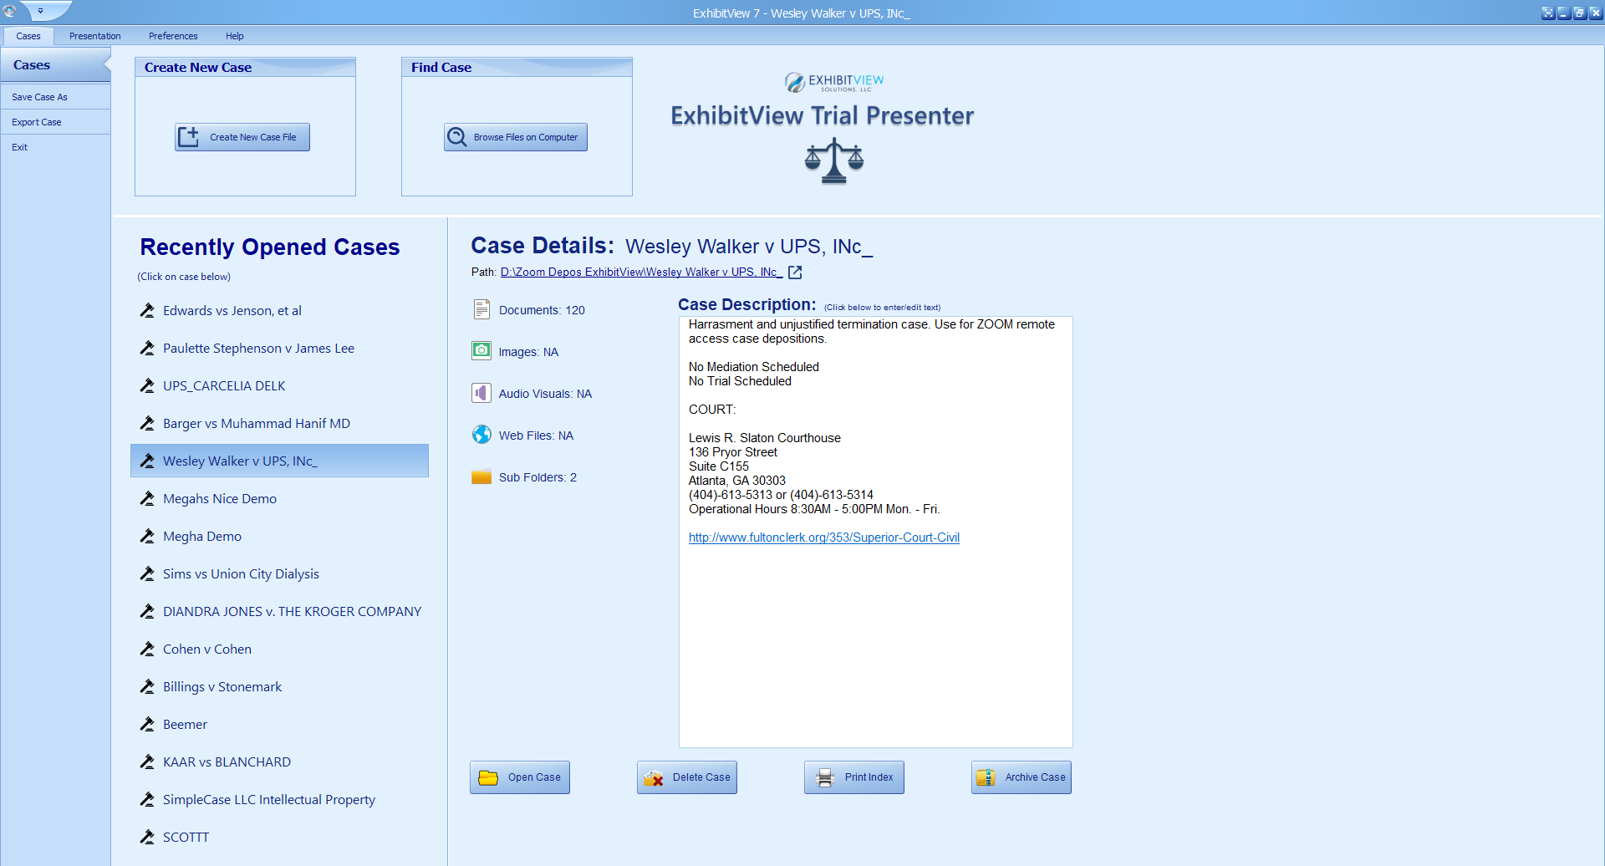Open the Preferences menu tab
Screen dimensions: 1605x866
point(173,36)
